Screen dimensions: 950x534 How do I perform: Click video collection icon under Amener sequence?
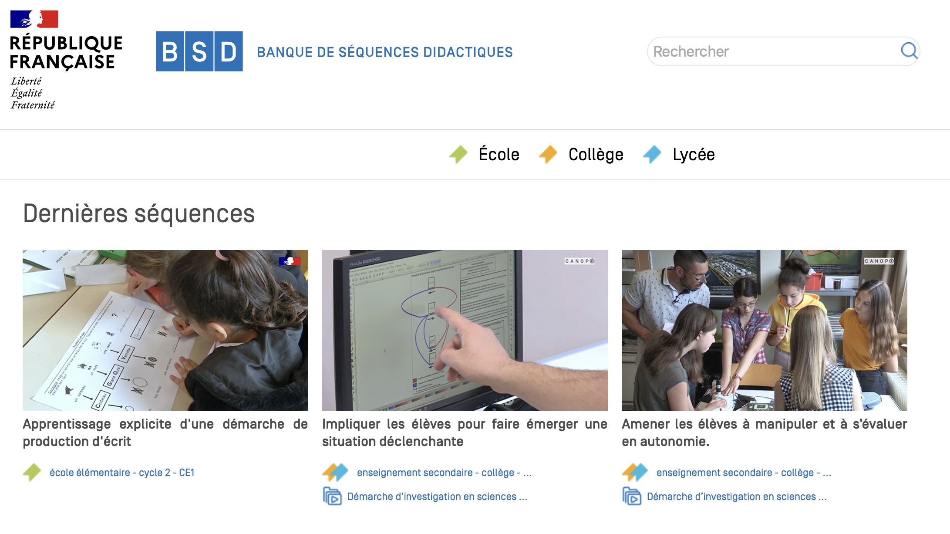coord(632,497)
